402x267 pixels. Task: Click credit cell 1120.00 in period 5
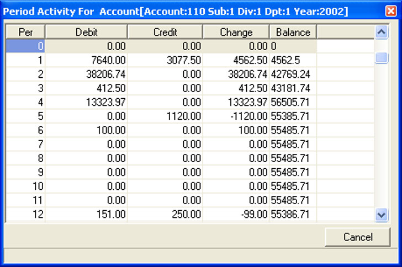tap(165, 116)
